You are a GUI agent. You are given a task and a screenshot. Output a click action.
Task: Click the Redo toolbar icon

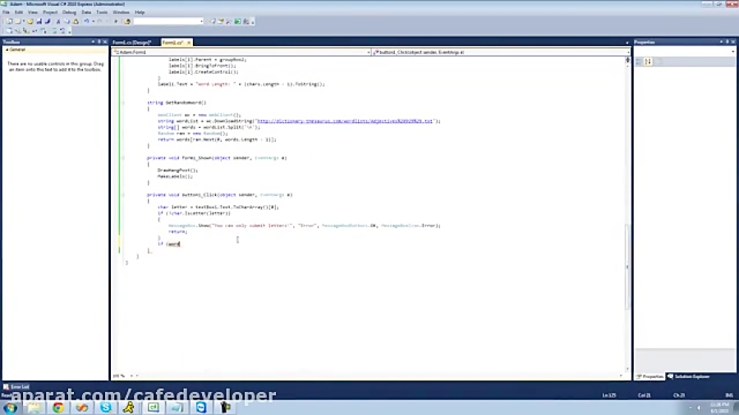click(x=99, y=21)
